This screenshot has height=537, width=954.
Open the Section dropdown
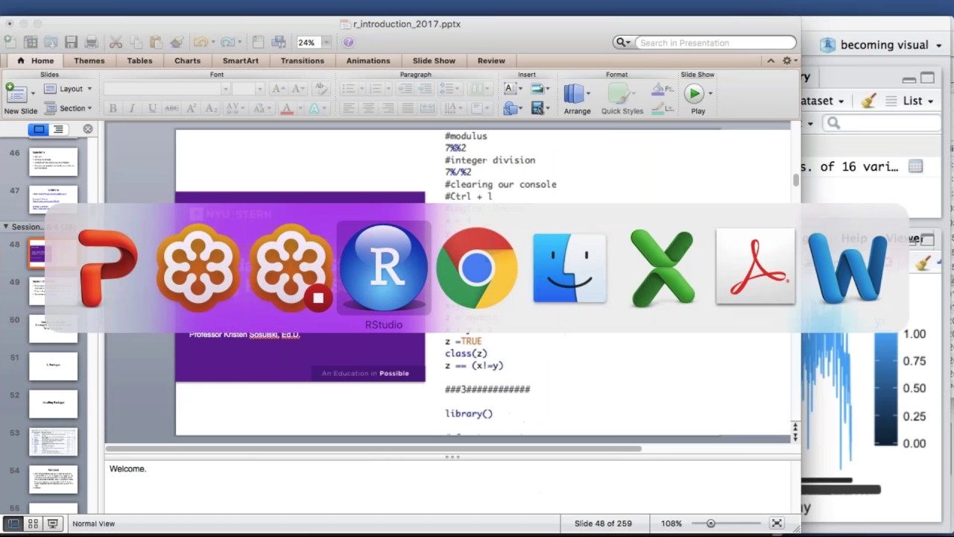point(68,108)
